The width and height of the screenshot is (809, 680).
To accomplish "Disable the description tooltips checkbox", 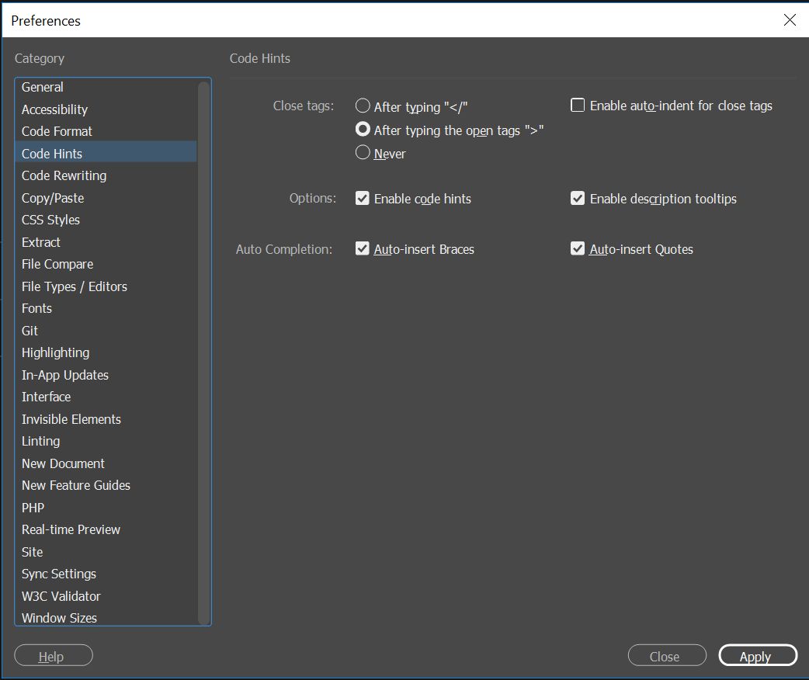I will 578,199.
